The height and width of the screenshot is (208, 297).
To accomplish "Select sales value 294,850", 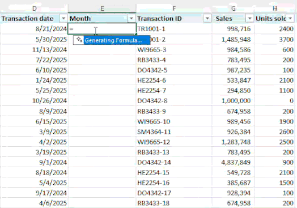I will [x=233, y=90].
